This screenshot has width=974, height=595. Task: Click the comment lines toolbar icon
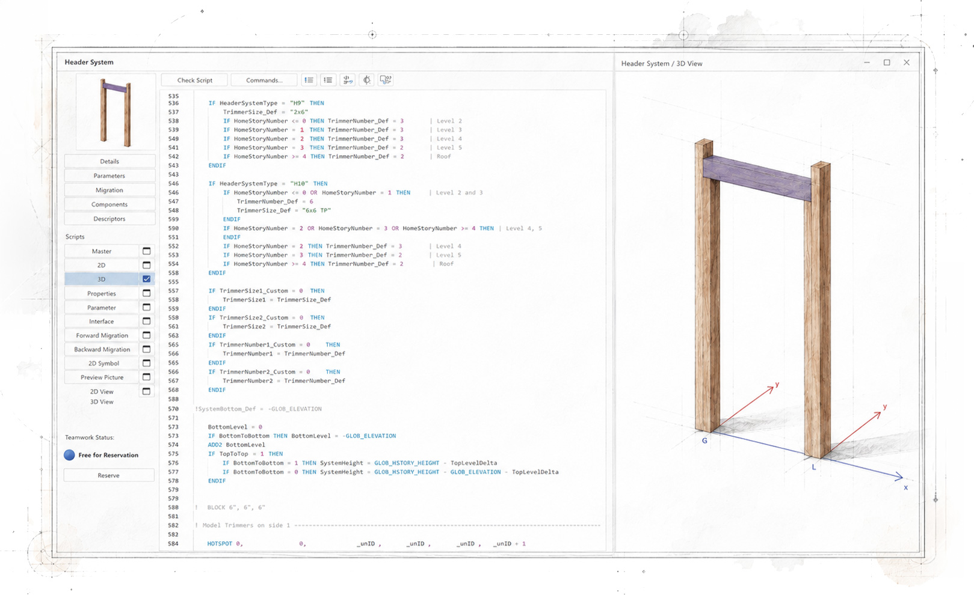(x=309, y=80)
